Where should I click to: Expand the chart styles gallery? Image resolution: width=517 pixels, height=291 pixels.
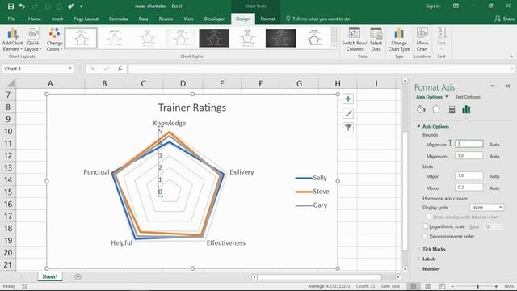tap(334, 47)
